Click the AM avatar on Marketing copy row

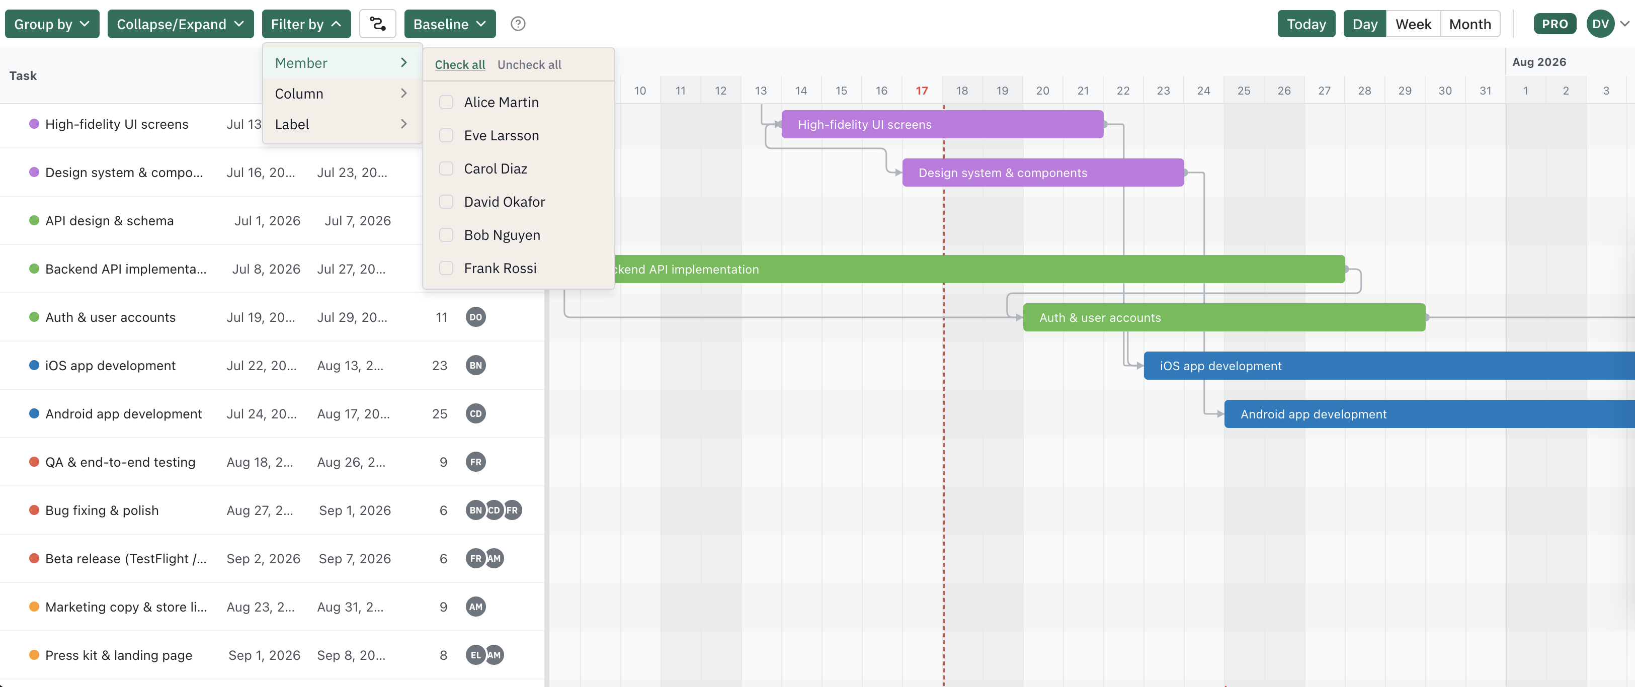pyautogui.click(x=475, y=607)
